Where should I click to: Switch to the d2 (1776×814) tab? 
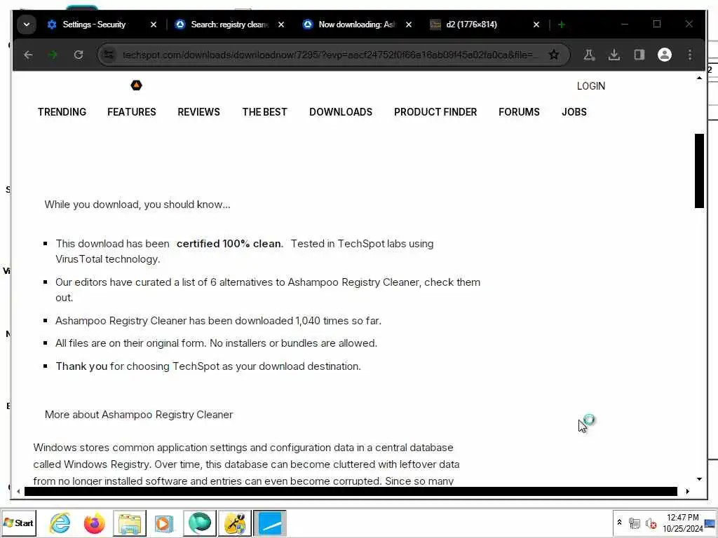tap(471, 25)
